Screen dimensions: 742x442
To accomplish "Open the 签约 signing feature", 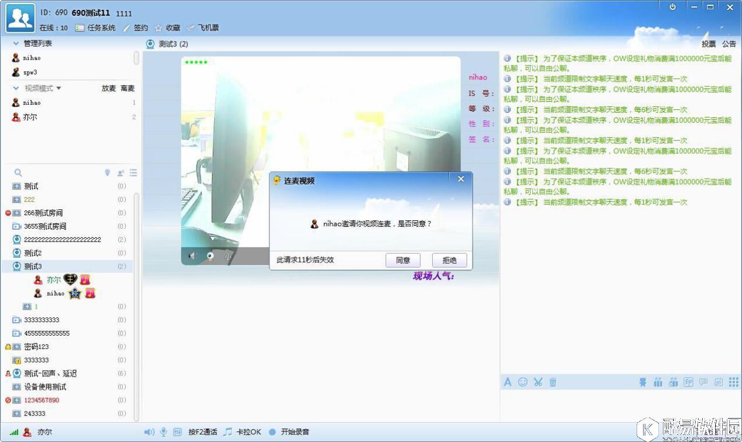I will click(140, 27).
